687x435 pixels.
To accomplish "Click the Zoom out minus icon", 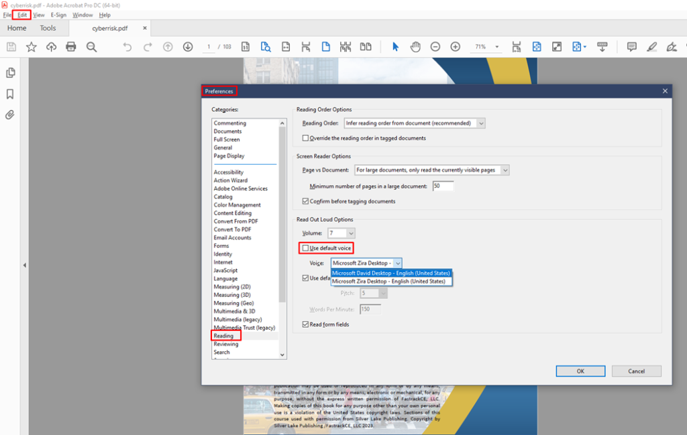I will click(435, 47).
